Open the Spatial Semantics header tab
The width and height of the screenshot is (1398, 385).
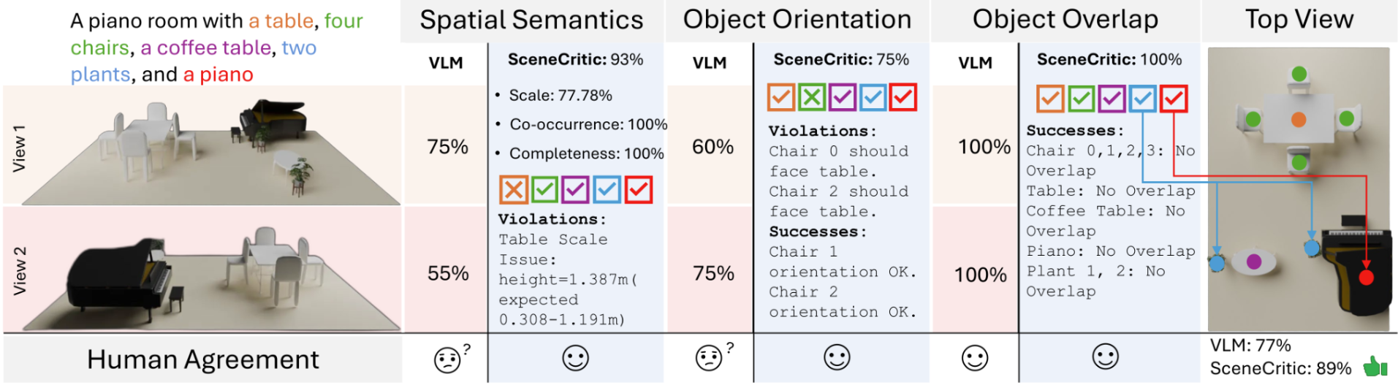[x=531, y=20]
